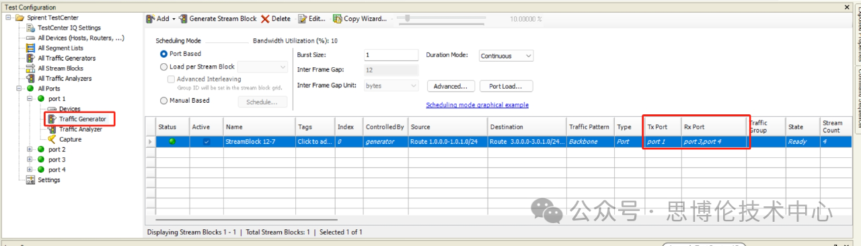This screenshot has height=246, width=861.
Task: Click the red Delete icon
Action: tap(265, 19)
